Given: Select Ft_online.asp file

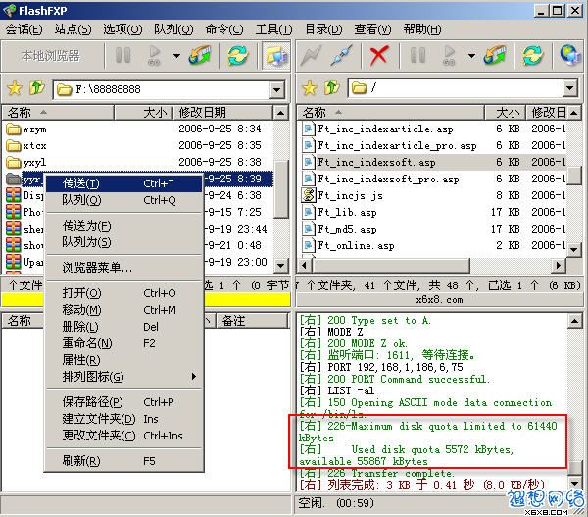Looking at the screenshot, I should [348, 246].
